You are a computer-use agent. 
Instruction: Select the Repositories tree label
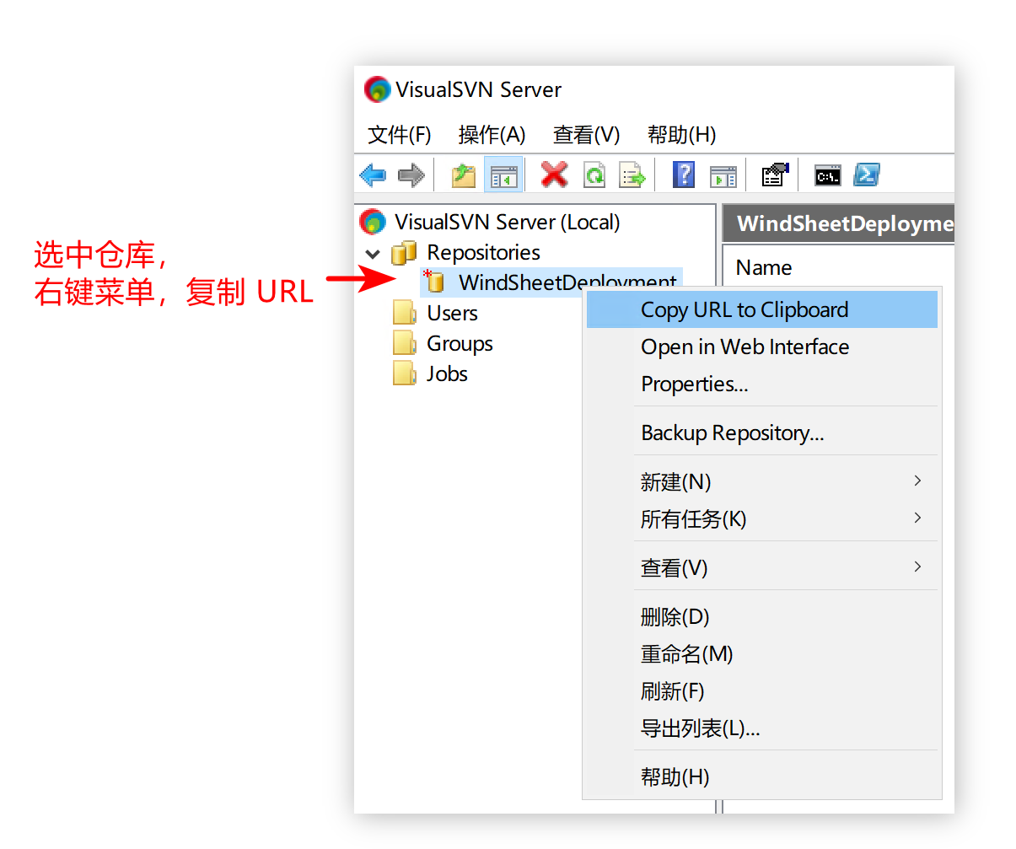483,252
